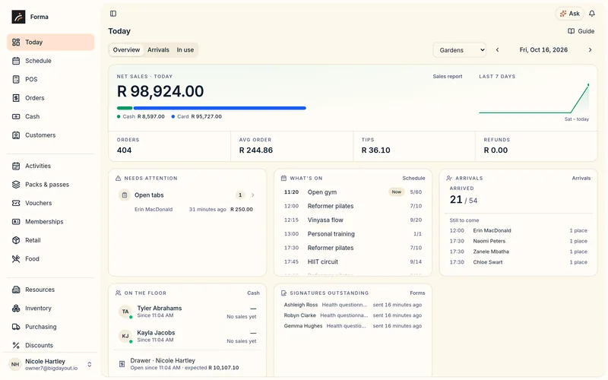Expand Nicole Hartley account switcher

tap(89, 365)
